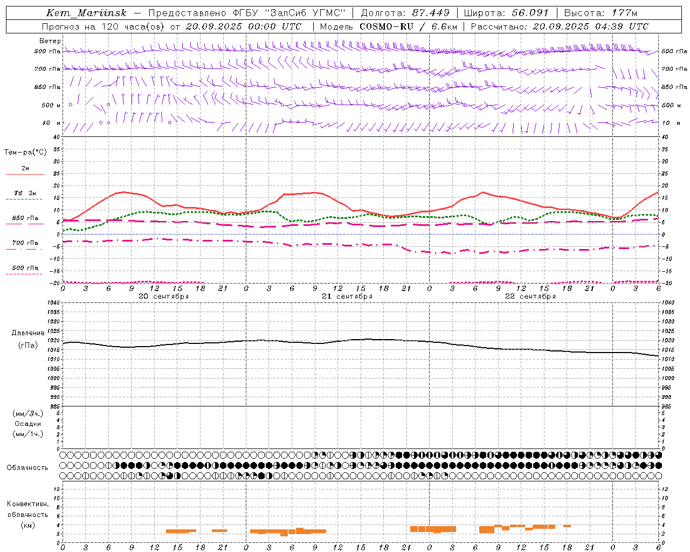
Task: Click the 'Тем-ра(°C)' axis label
Action: 25,153
